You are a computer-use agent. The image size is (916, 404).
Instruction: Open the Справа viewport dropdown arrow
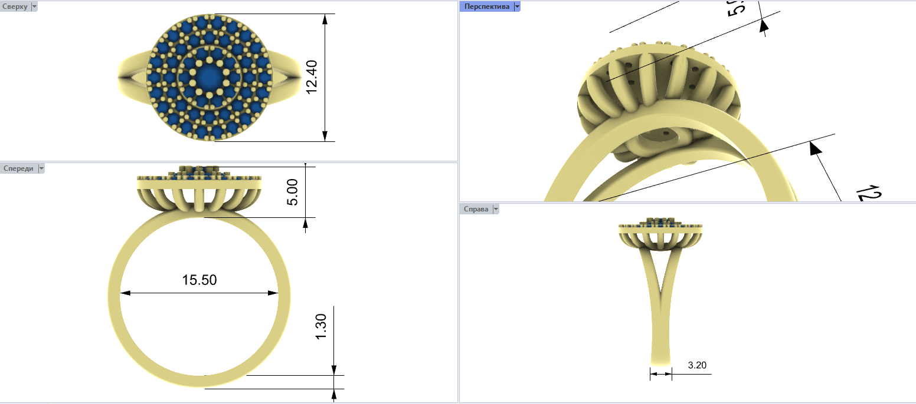pyautogui.click(x=495, y=209)
